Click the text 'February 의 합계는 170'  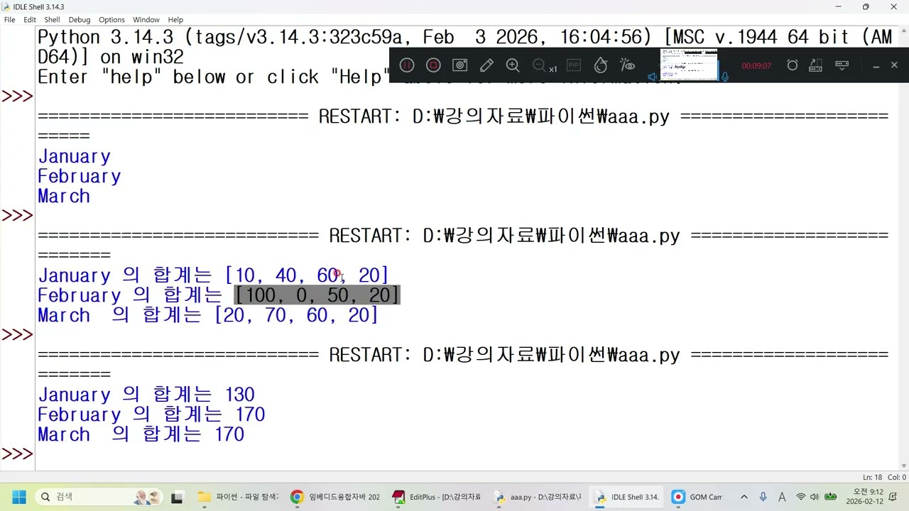coord(151,414)
